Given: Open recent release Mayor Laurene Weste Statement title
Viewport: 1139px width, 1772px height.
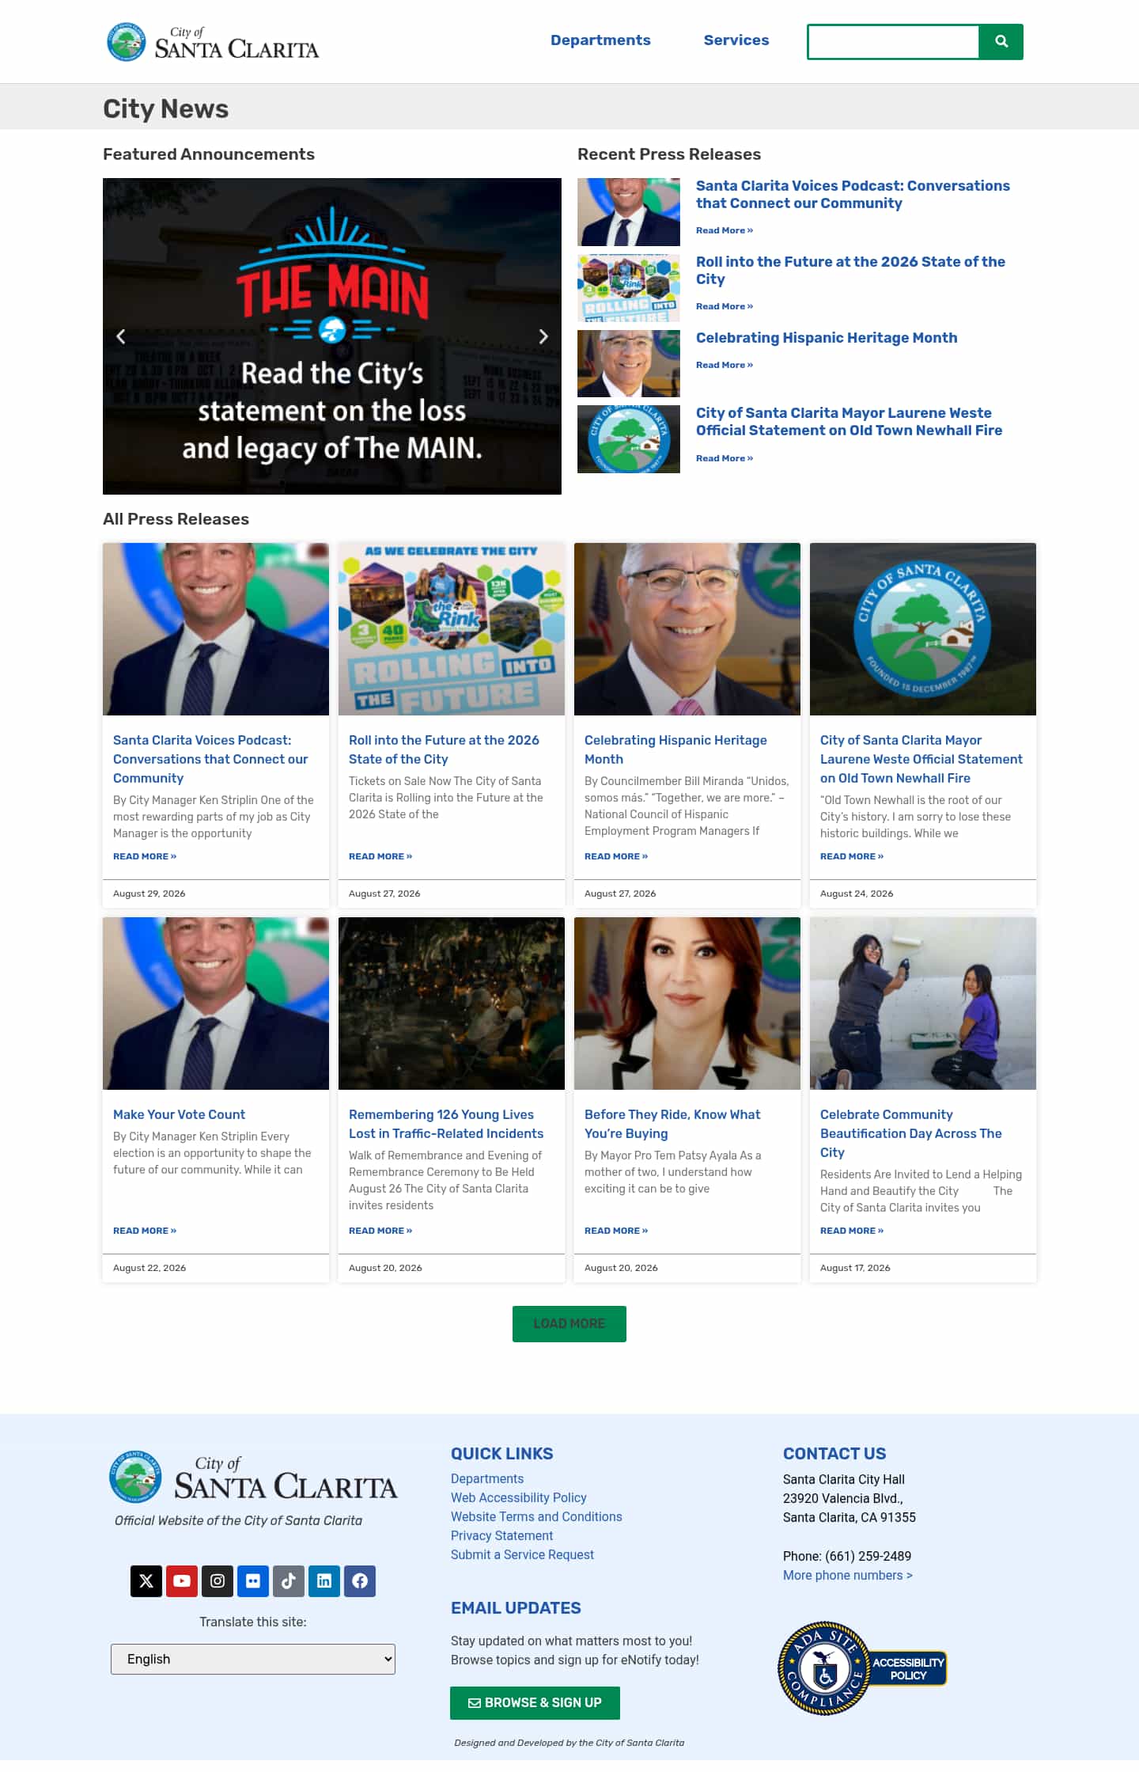Looking at the screenshot, I should pyautogui.click(x=849, y=422).
